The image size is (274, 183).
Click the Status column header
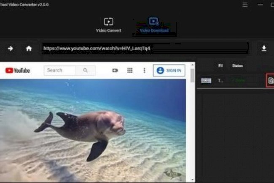(237, 66)
